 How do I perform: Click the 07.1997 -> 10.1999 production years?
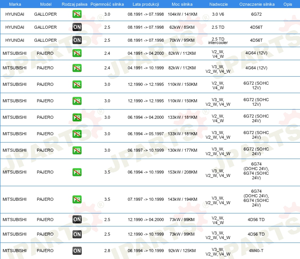[x=146, y=199]
